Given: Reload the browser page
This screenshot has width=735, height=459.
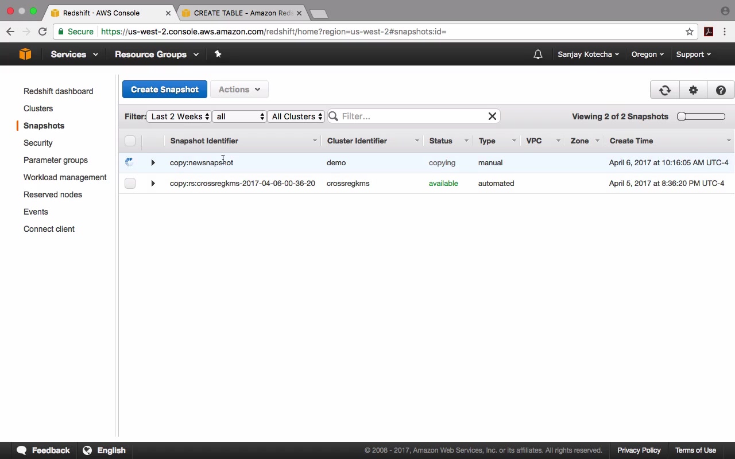Looking at the screenshot, I should [x=42, y=32].
